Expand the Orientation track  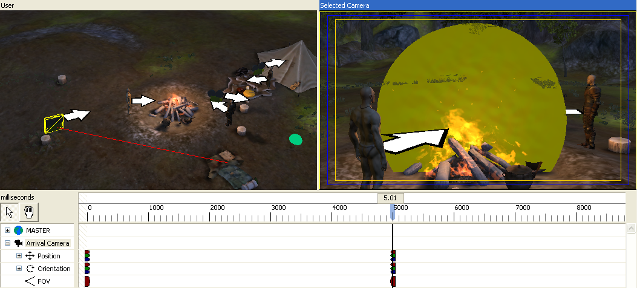point(19,269)
